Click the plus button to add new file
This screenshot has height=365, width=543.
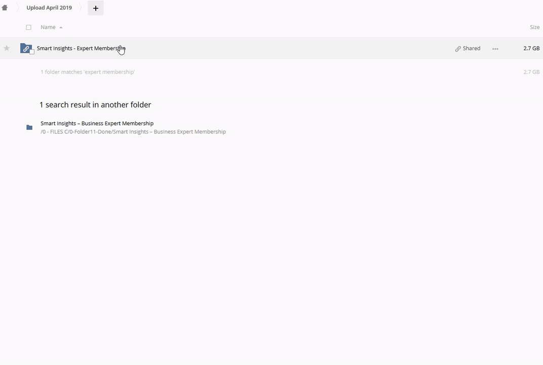pos(95,8)
